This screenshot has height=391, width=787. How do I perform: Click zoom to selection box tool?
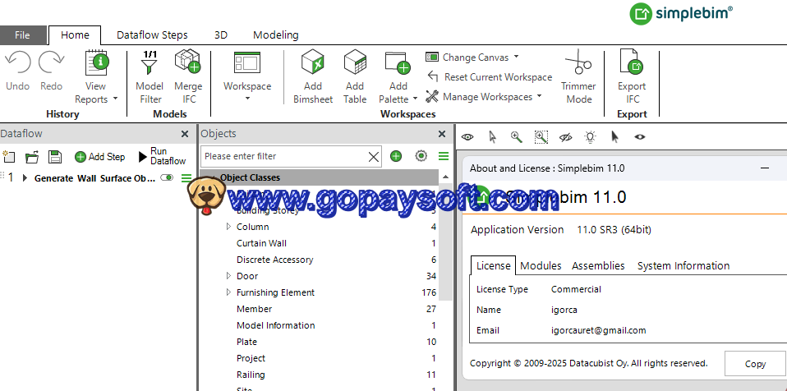[x=541, y=136]
